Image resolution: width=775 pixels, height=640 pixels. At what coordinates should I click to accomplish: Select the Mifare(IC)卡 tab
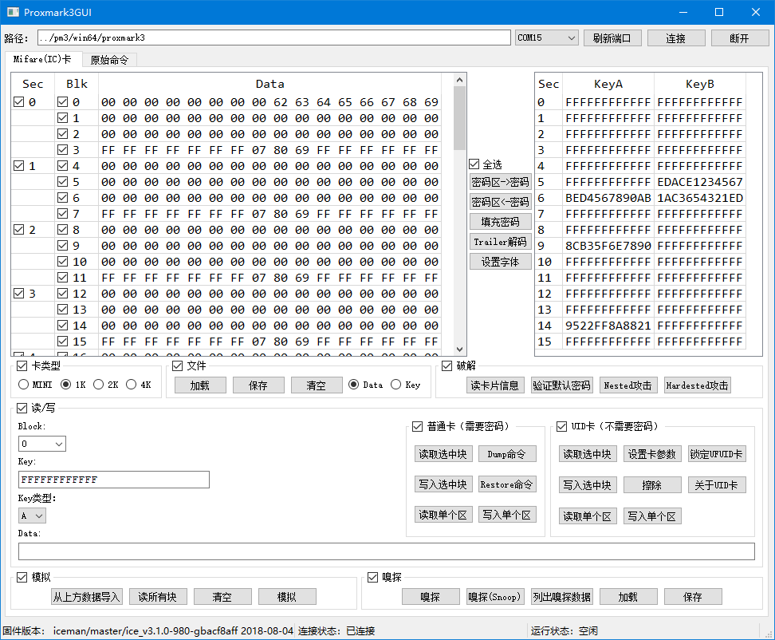[x=42, y=60]
